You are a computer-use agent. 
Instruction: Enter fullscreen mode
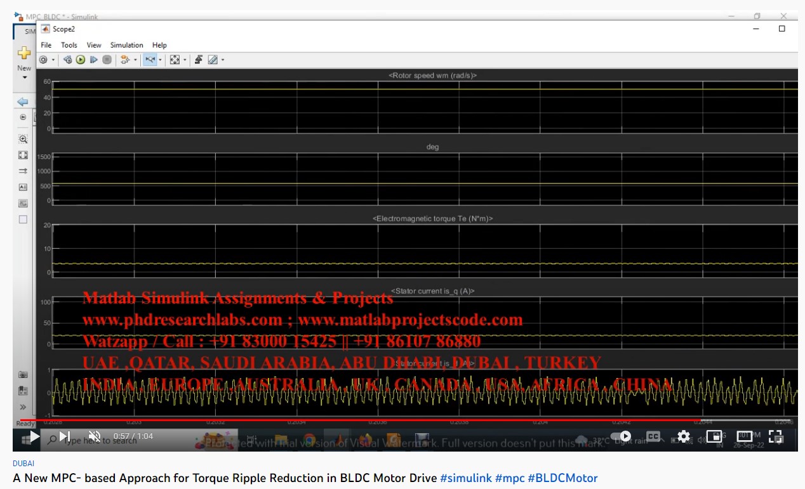tap(775, 436)
